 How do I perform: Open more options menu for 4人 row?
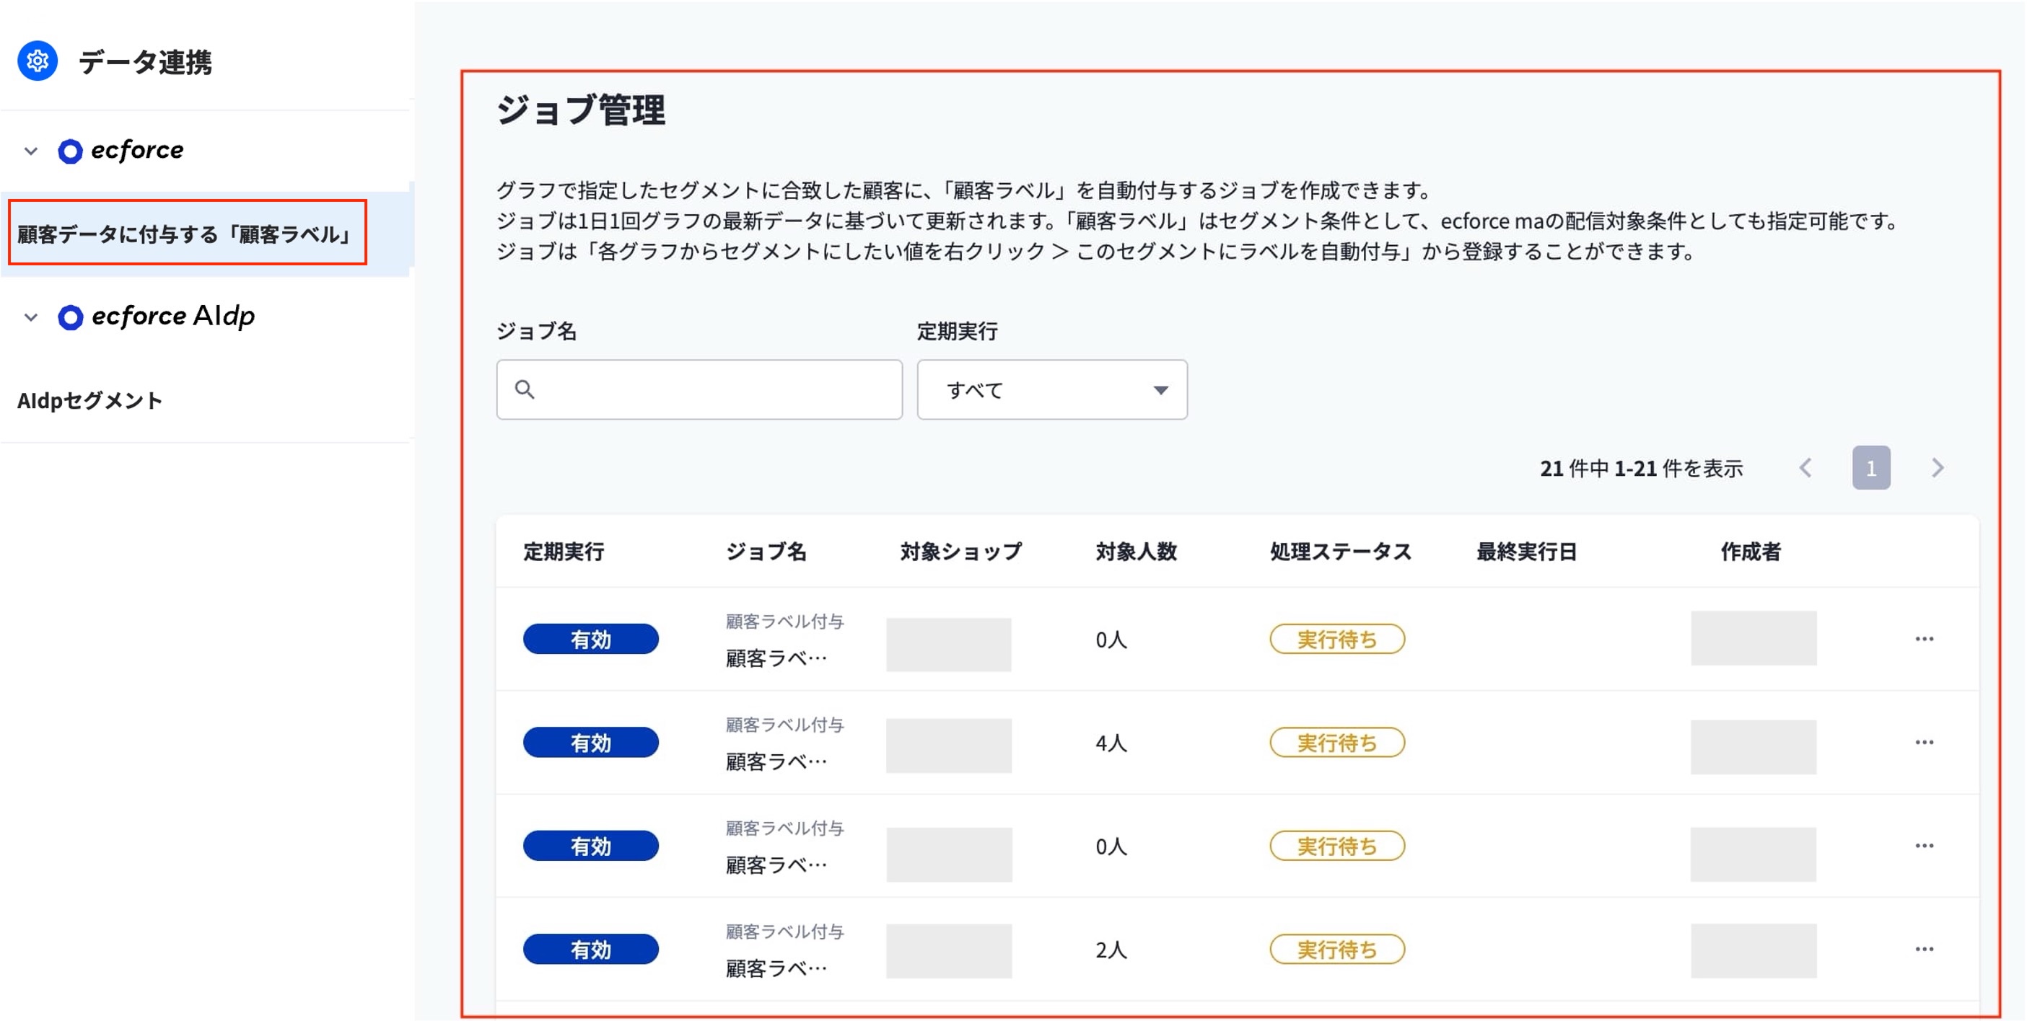[x=1924, y=742]
